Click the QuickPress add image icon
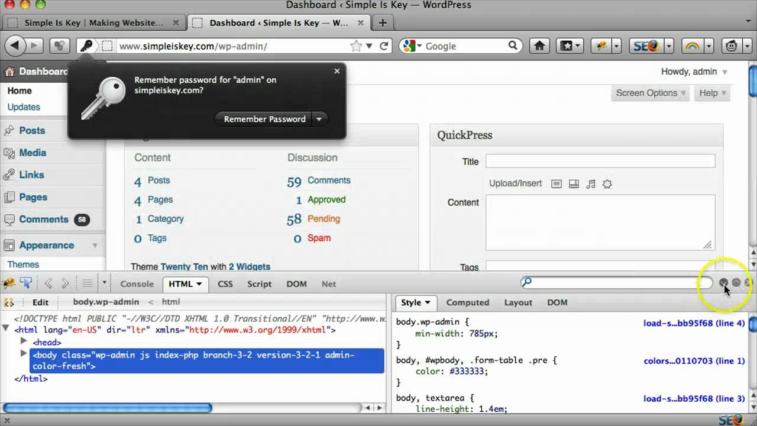This screenshot has width=757, height=426. 556,184
